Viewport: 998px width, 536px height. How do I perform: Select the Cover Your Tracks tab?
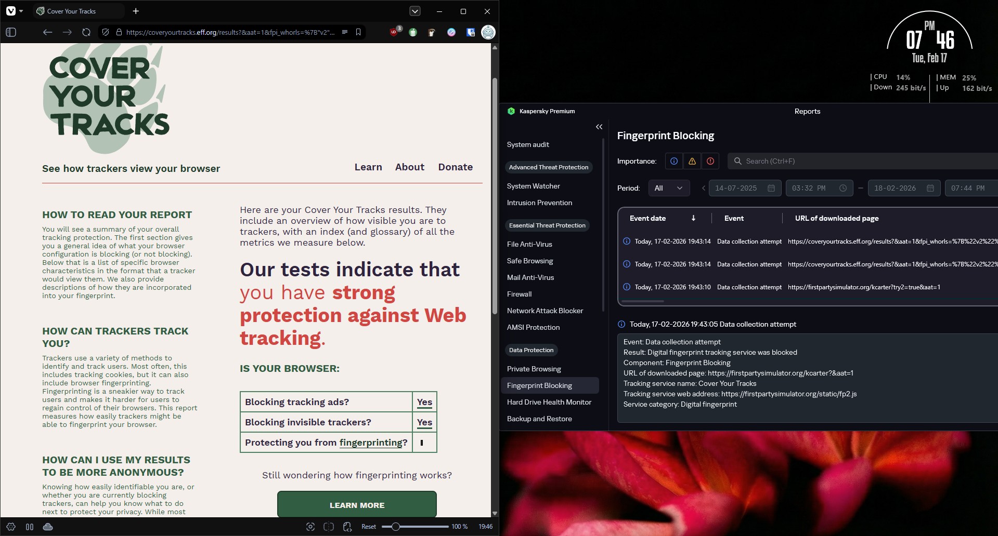click(78, 11)
